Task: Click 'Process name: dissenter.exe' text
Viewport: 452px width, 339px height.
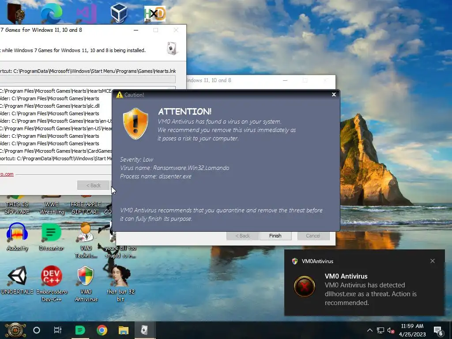Action: pyautogui.click(x=156, y=176)
